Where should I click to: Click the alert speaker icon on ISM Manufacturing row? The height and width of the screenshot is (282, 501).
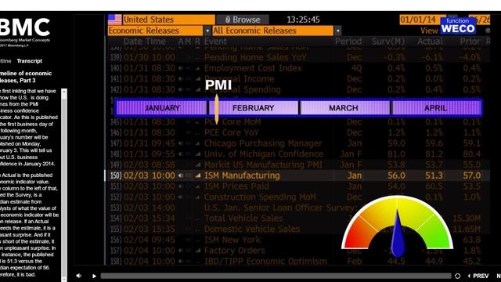pyautogui.click(x=181, y=175)
